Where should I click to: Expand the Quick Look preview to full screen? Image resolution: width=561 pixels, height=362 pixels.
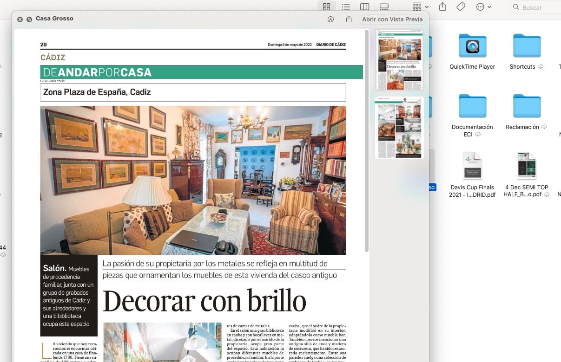coord(29,19)
